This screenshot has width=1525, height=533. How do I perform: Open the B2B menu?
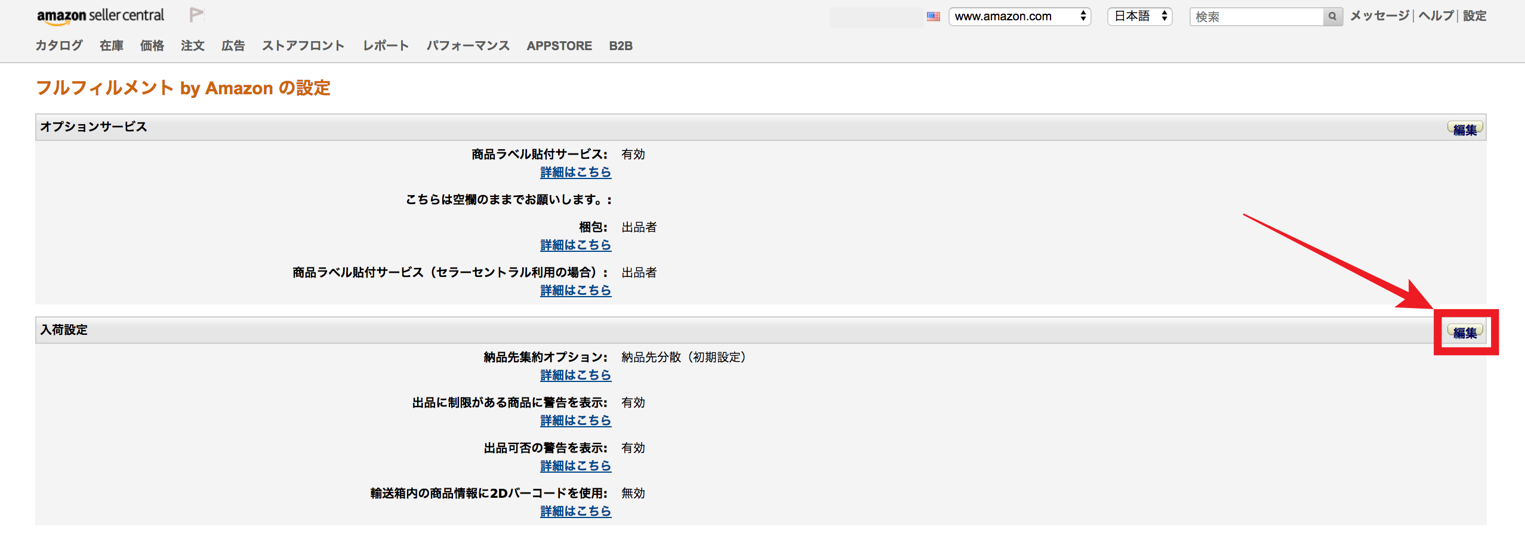[621, 46]
